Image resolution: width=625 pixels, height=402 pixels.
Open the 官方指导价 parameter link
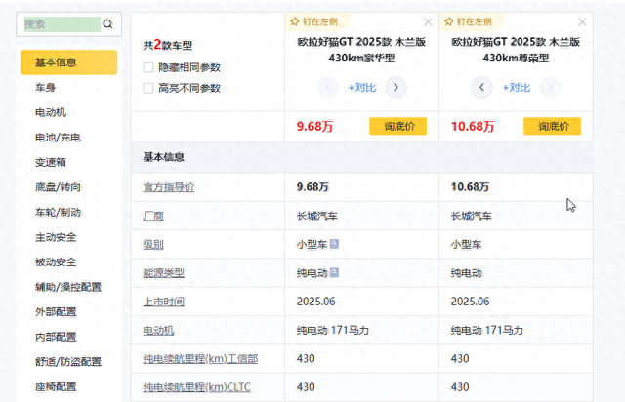pos(169,187)
